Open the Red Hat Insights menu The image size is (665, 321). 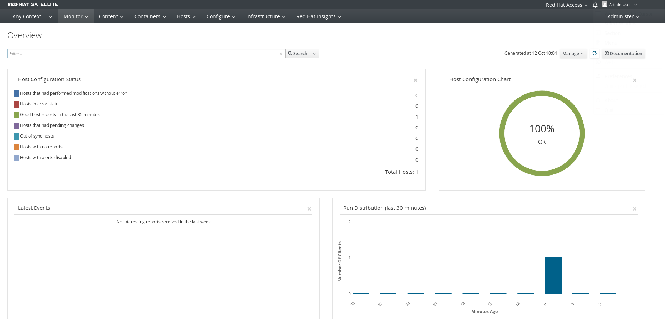click(x=319, y=16)
